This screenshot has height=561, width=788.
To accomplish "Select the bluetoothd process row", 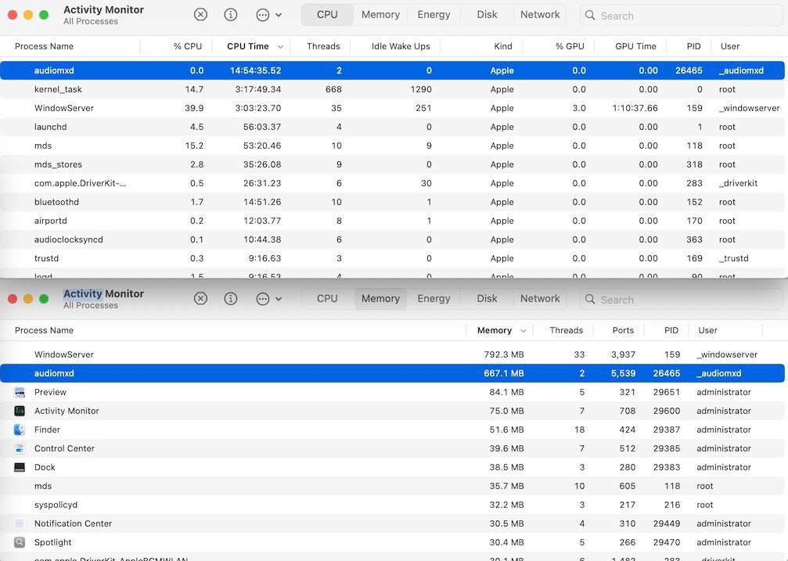I will [393, 202].
